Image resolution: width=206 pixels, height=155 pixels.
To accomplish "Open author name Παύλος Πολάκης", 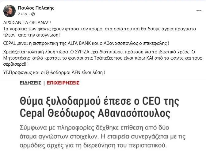I will click(36, 8).
